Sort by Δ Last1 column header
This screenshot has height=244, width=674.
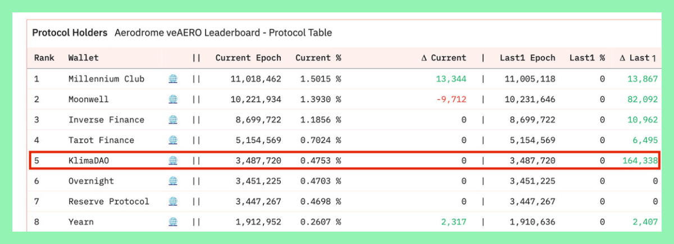[638, 58]
